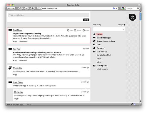Click the browser stop loading icon
The height and width of the screenshot is (113, 147).
(26, 9)
